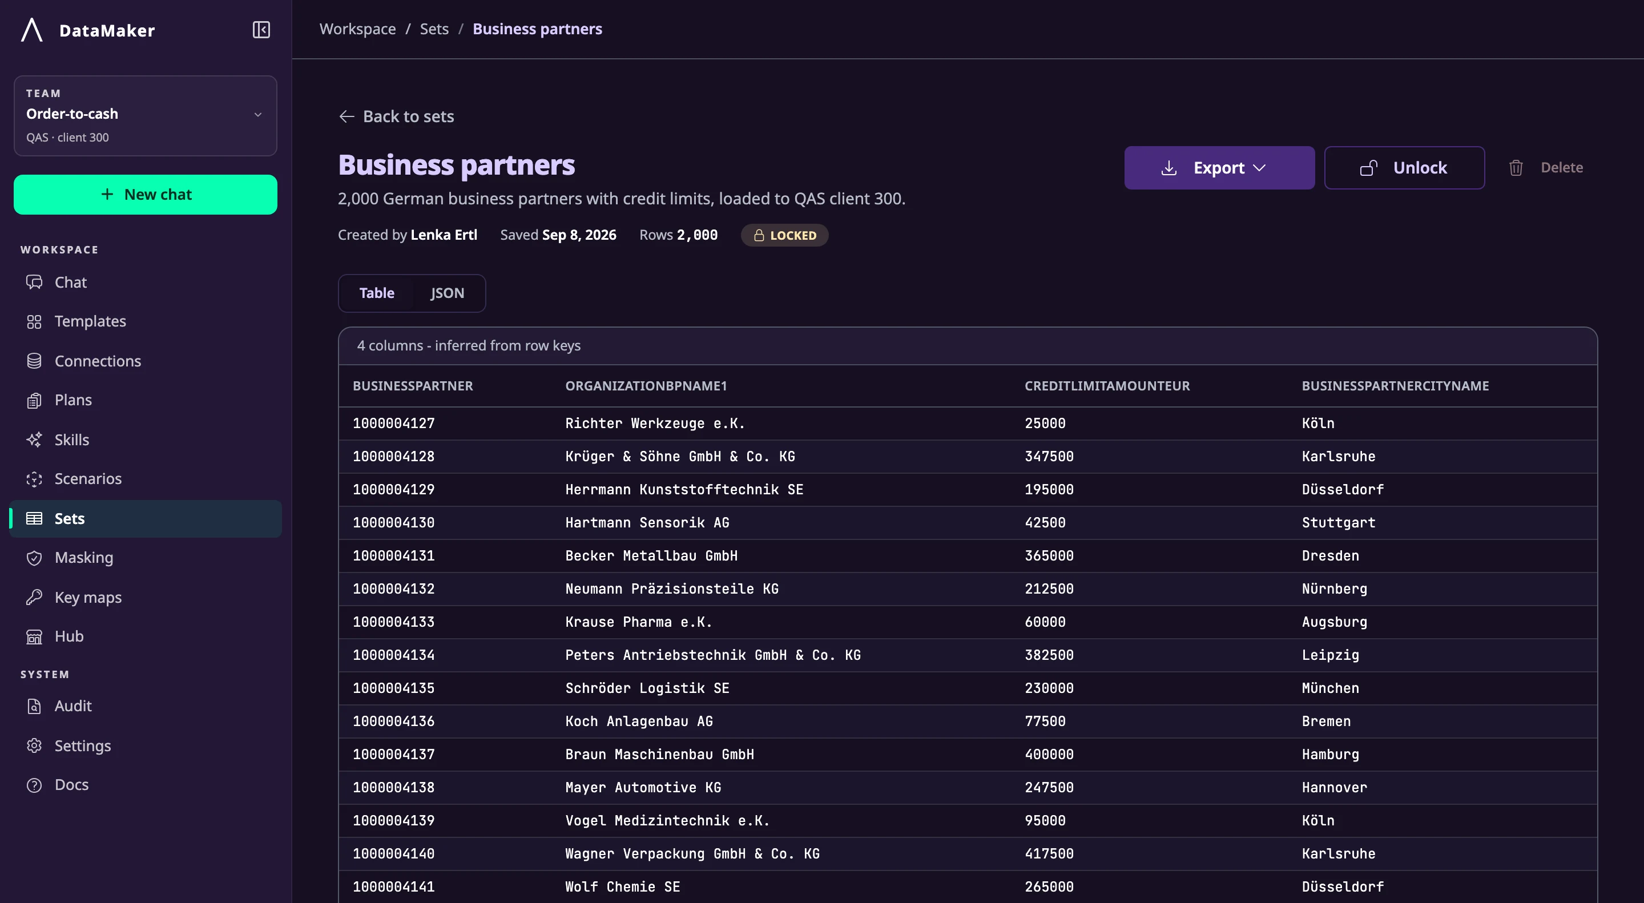The width and height of the screenshot is (1644, 903).
Task: Open Plans clipboard icon
Action: [34, 400]
